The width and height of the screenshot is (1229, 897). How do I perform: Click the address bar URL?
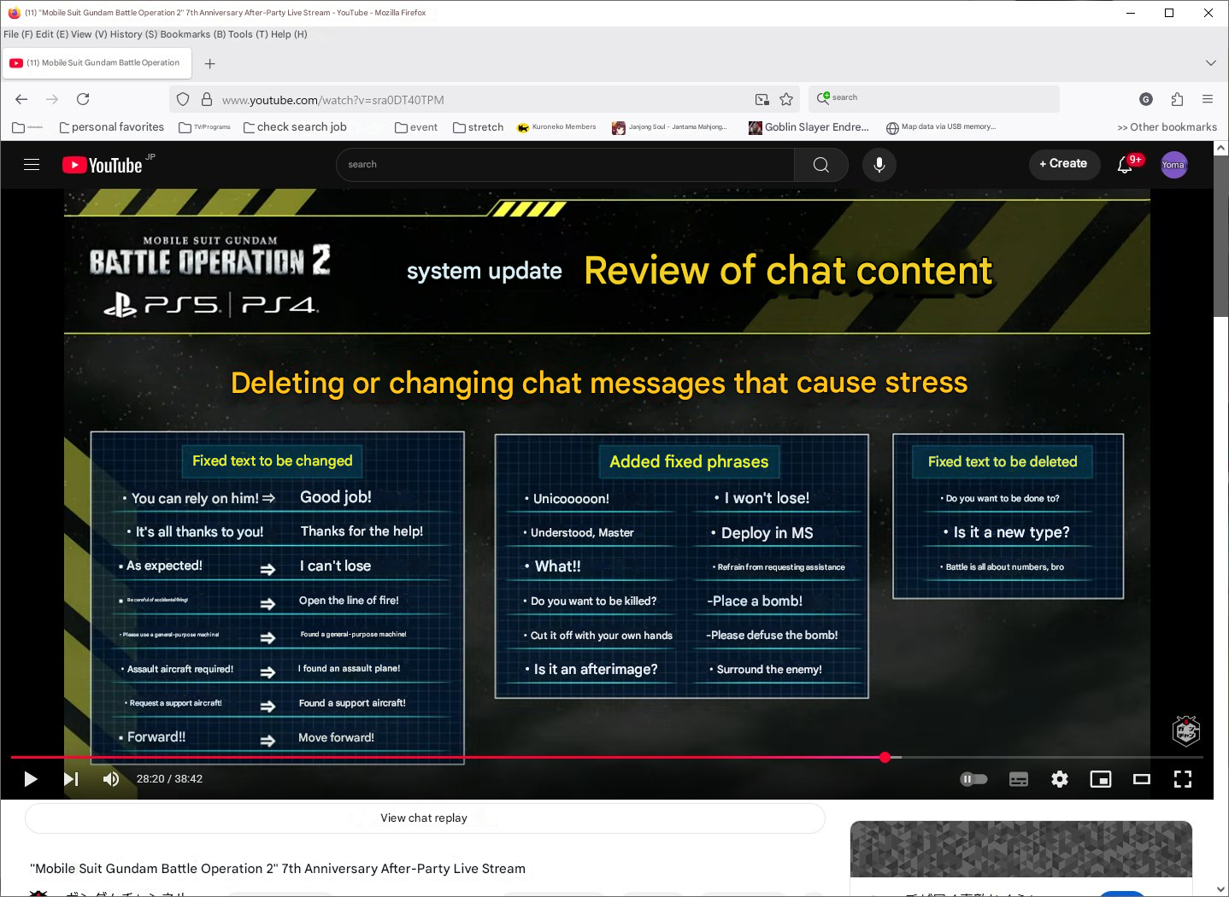(333, 100)
